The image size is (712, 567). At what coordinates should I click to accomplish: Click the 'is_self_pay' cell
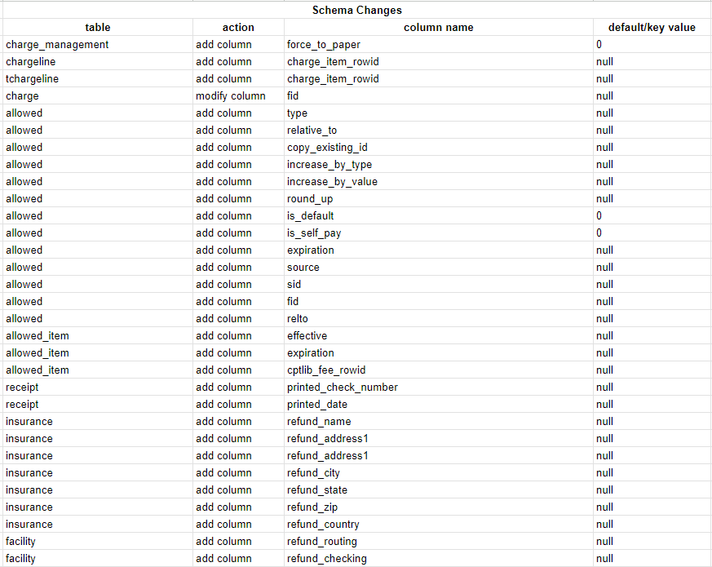tap(438, 233)
